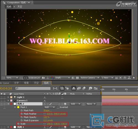Switch to the 天空 timeline tab

pos(36,83)
